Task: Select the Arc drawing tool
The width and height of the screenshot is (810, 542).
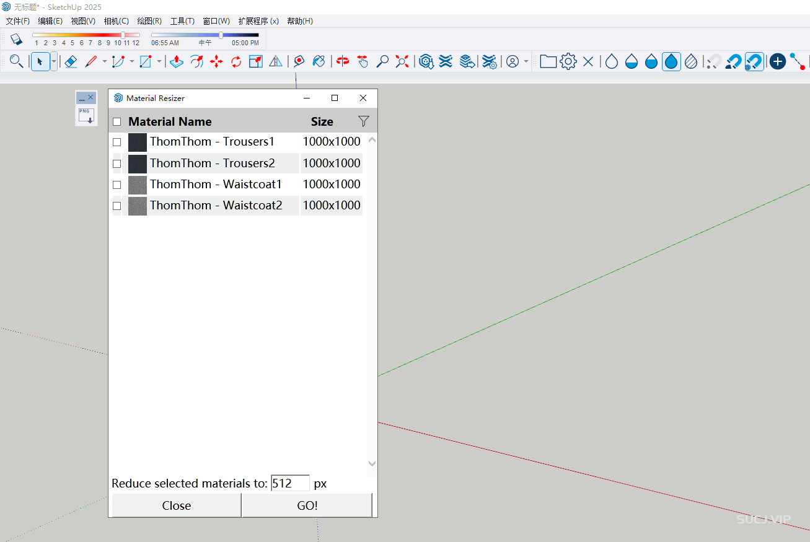Action: coord(118,61)
